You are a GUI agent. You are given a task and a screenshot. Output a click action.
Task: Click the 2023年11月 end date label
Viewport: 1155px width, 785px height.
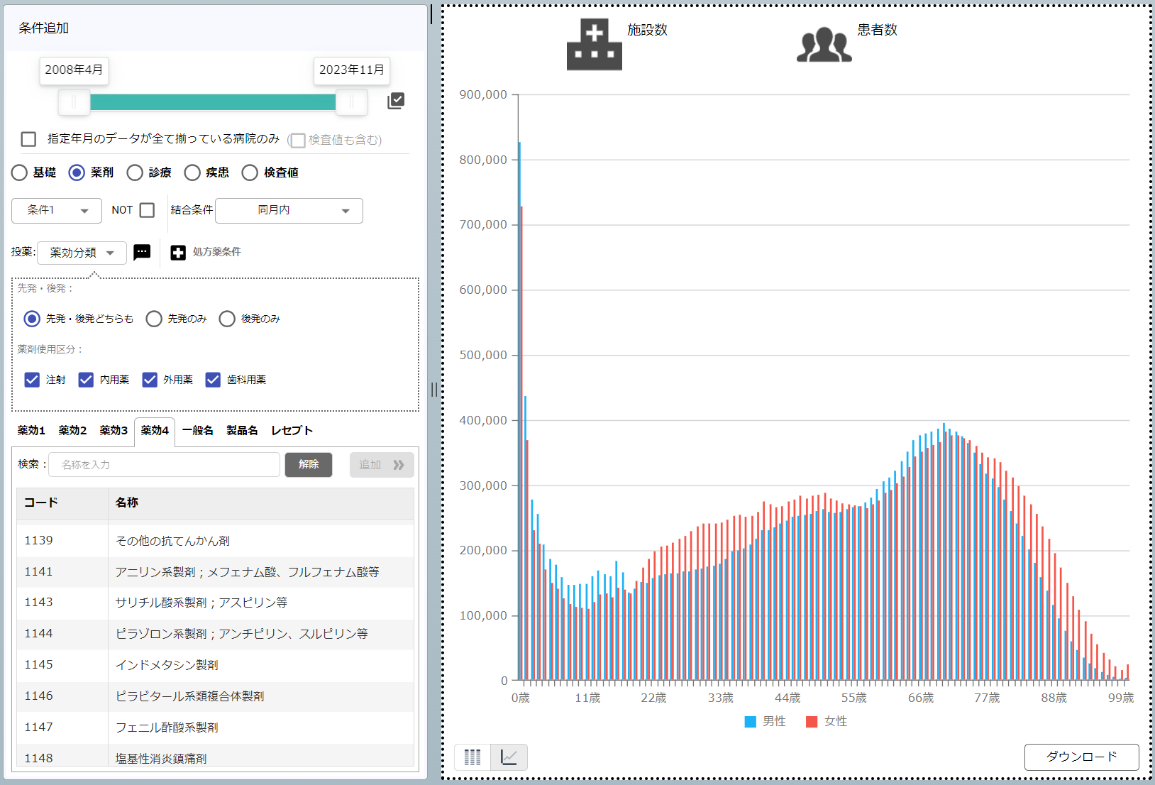(x=352, y=70)
